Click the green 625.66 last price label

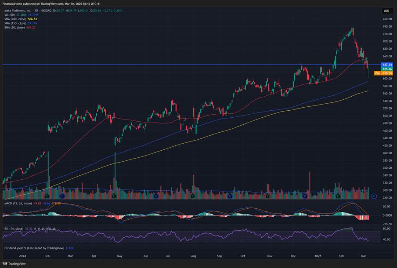[x=387, y=69]
